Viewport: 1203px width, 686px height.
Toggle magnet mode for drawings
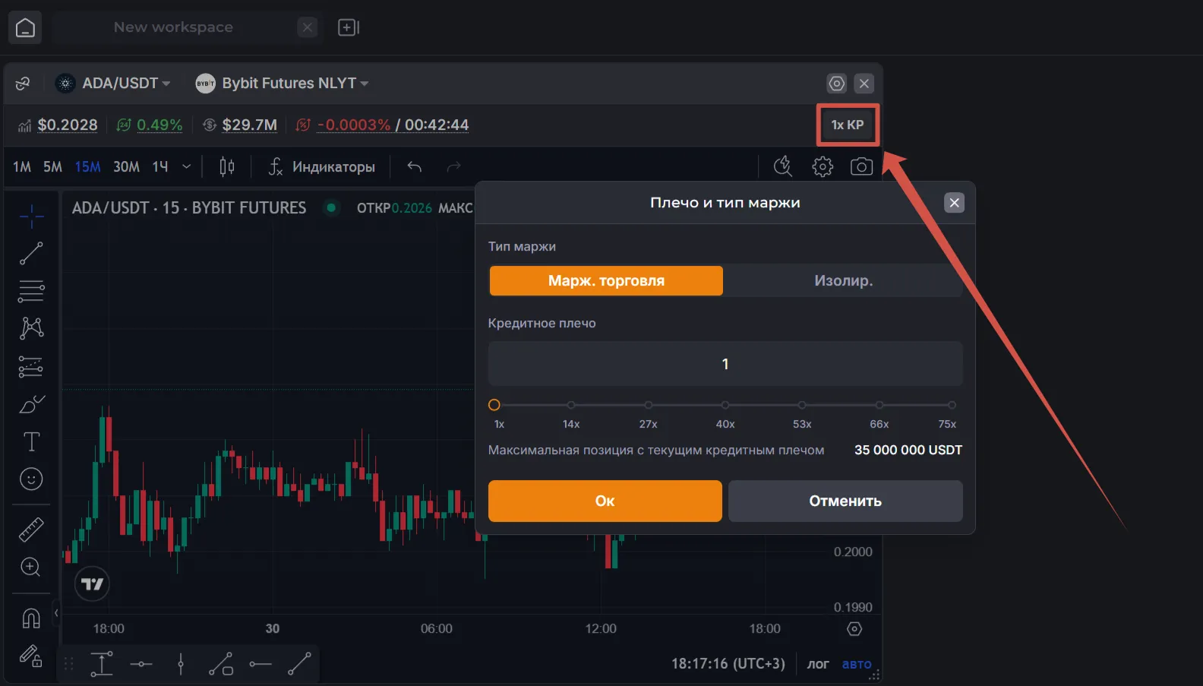tap(31, 618)
